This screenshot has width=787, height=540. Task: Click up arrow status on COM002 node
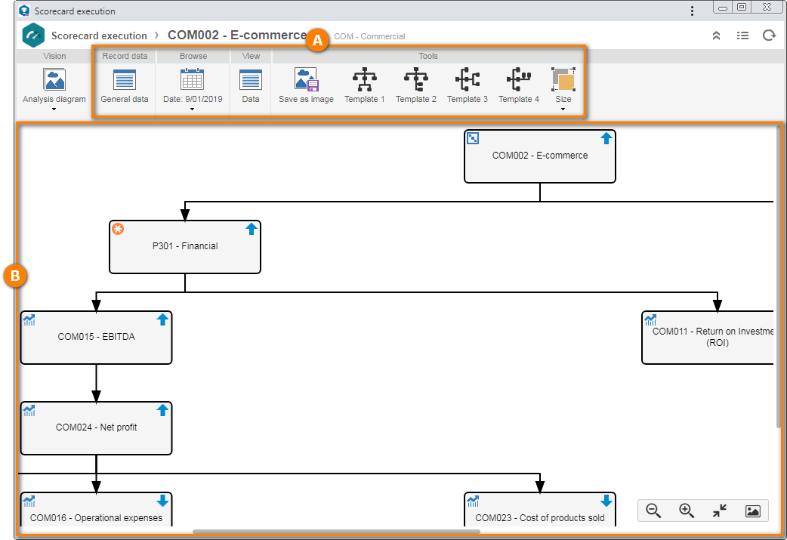[x=606, y=138]
